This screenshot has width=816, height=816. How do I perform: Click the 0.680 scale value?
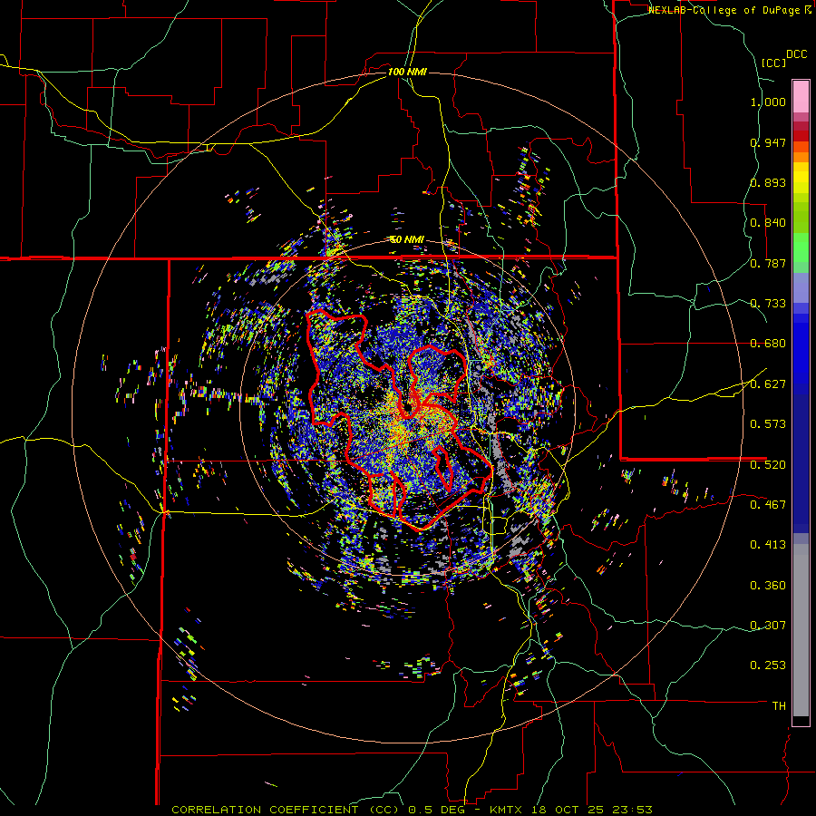[768, 344]
